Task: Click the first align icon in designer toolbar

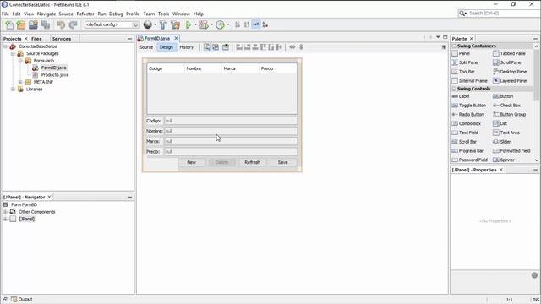Action: point(239,47)
